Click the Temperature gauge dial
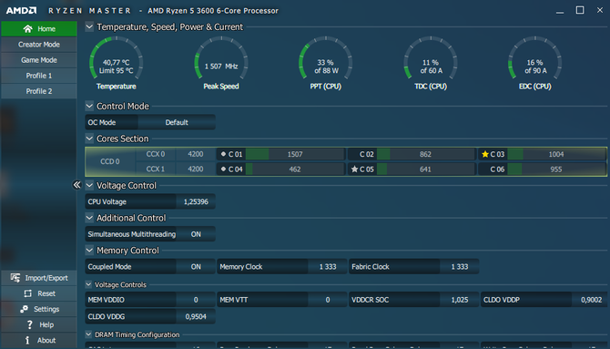 (116, 58)
